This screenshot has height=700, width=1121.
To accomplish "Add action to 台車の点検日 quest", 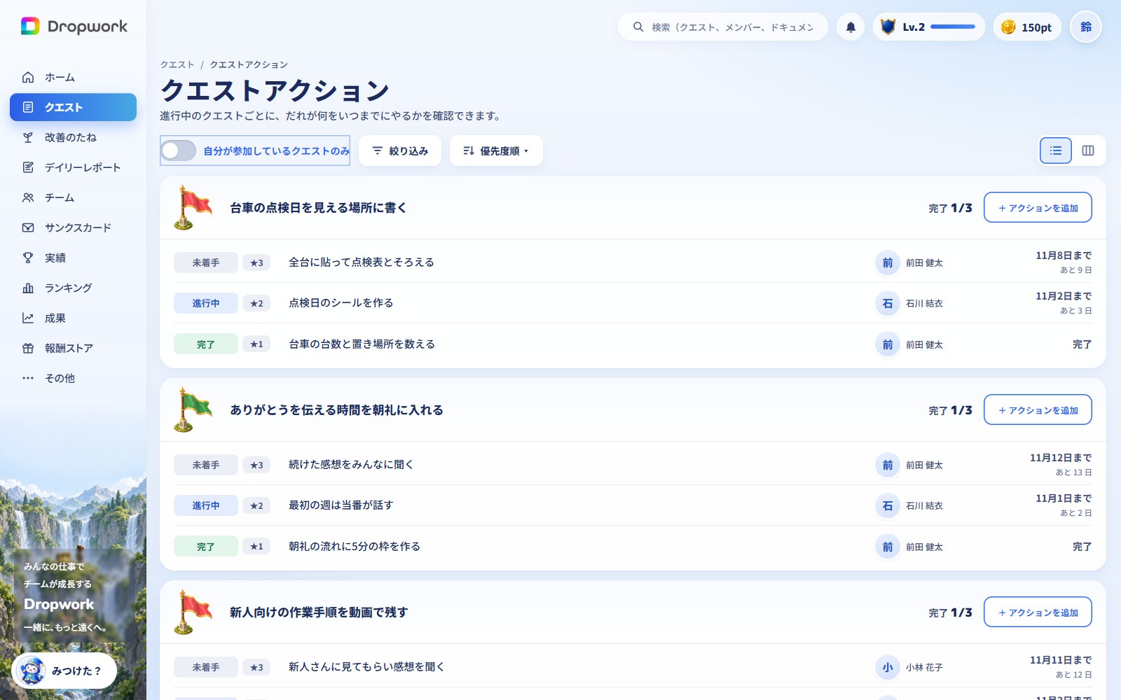I will [1038, 207].
